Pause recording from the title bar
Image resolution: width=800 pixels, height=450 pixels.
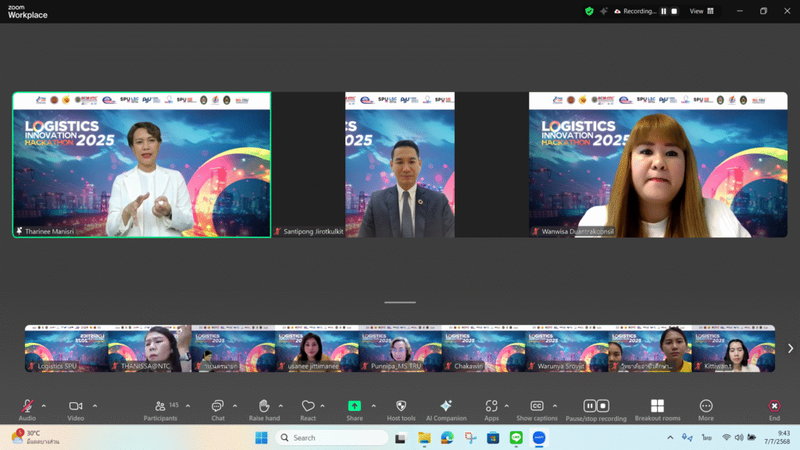(664, 11)
